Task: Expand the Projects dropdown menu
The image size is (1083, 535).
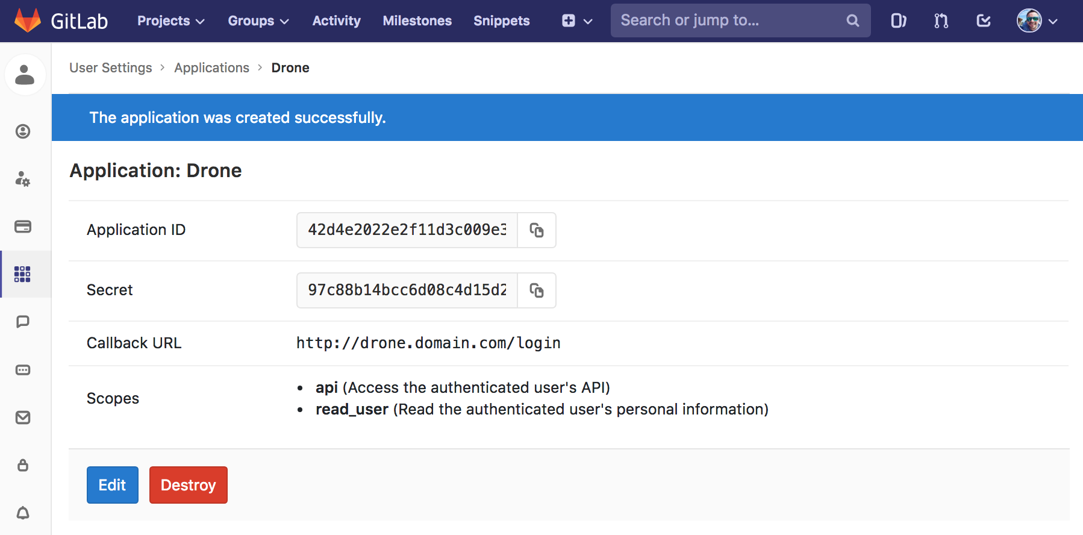Action: point(170,21)
